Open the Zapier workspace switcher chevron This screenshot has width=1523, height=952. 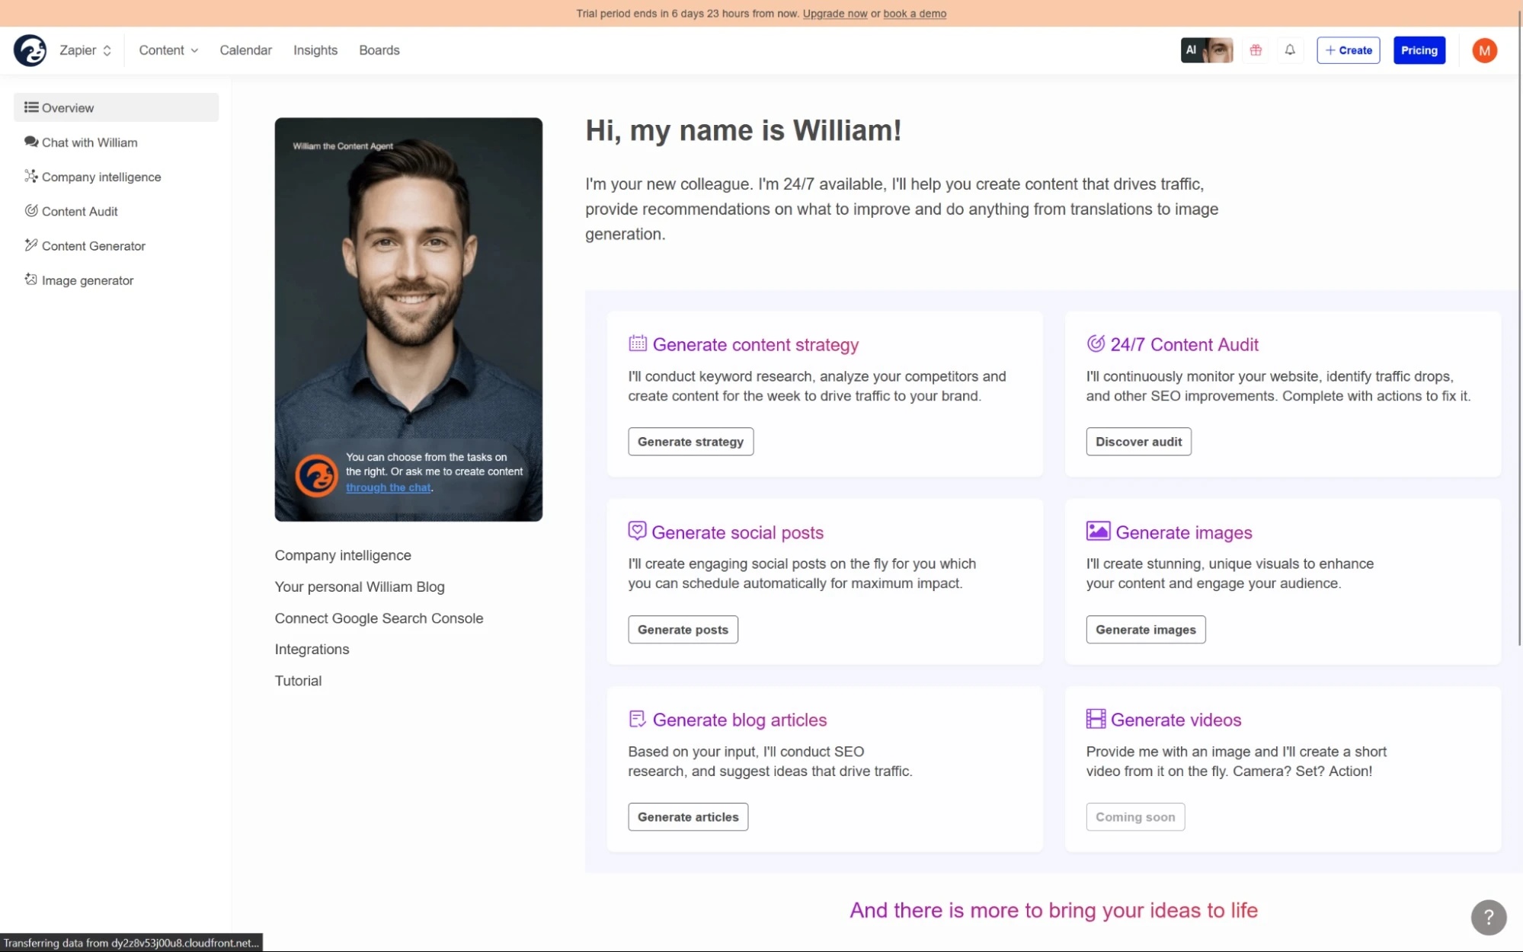click(x=107, y=50)
